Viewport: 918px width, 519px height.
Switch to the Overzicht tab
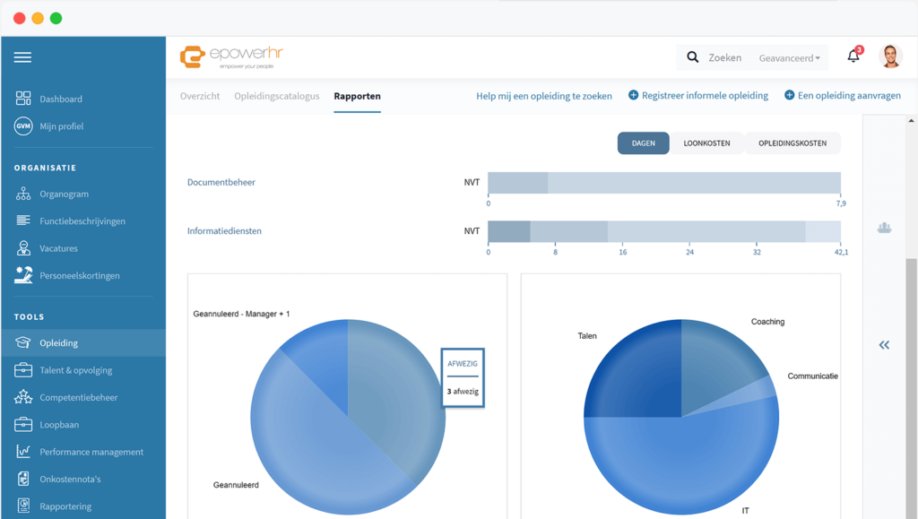199,97
